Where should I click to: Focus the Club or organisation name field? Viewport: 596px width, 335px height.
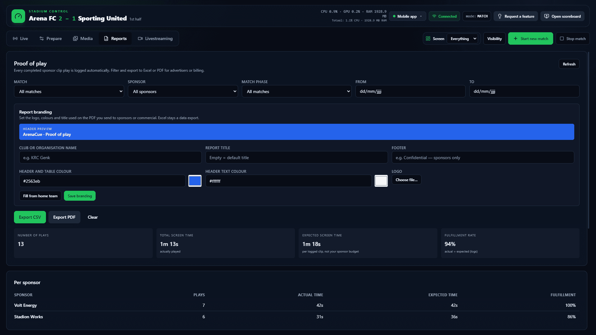pos(111,157)
